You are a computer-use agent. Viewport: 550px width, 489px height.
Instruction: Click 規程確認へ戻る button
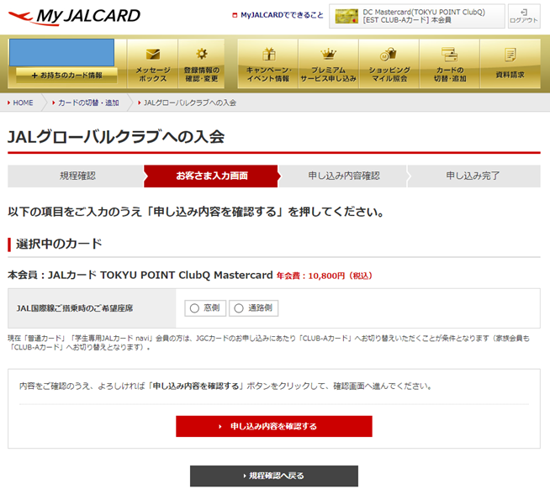pos(274,476)
